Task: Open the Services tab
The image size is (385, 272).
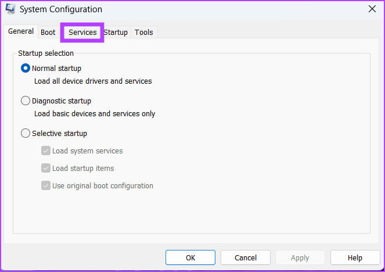Action: coord(82,32)
